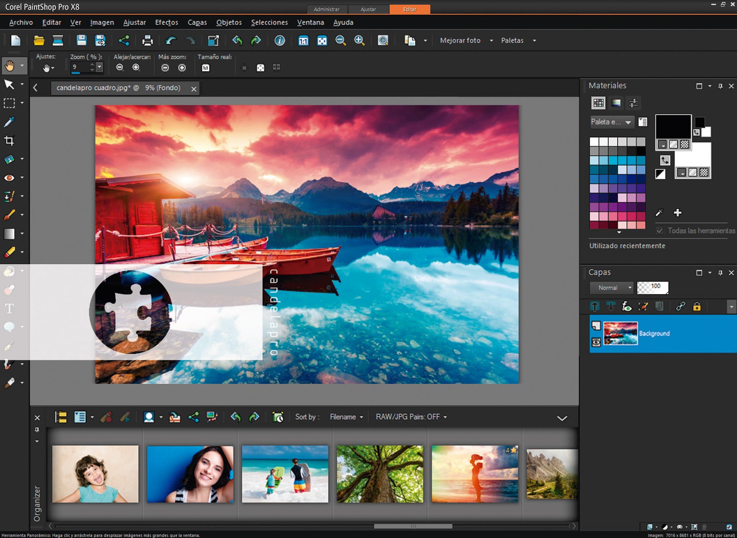Open the Efectos menu
The height and width of the screenshot is (538, 737).
click(x=166, y=22)
